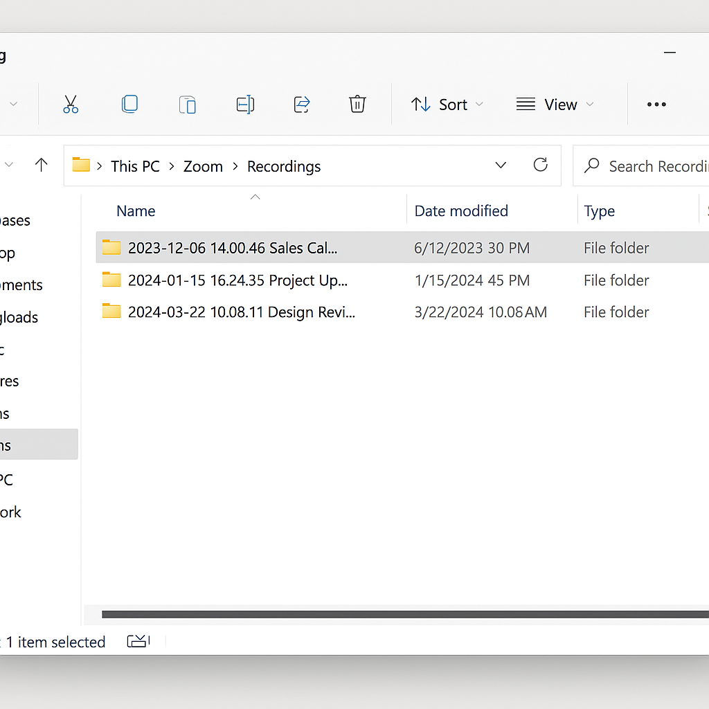Click the Delete trash can icon

(357, 105)
